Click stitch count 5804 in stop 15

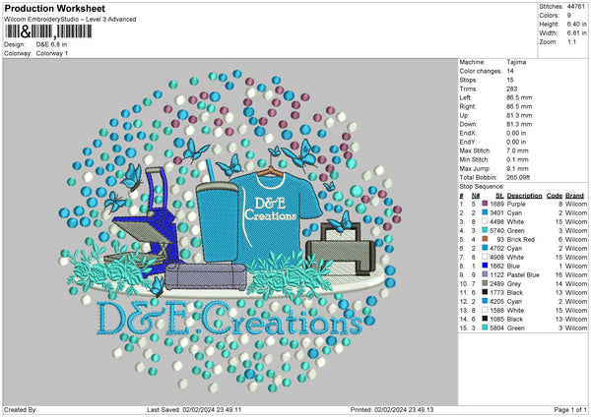[496, 328]
